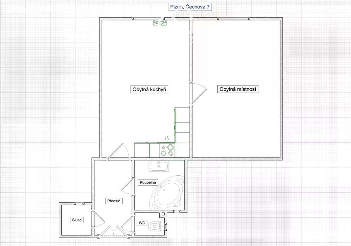
Task: Select the living room window on top wall
Action: (233, 19)
